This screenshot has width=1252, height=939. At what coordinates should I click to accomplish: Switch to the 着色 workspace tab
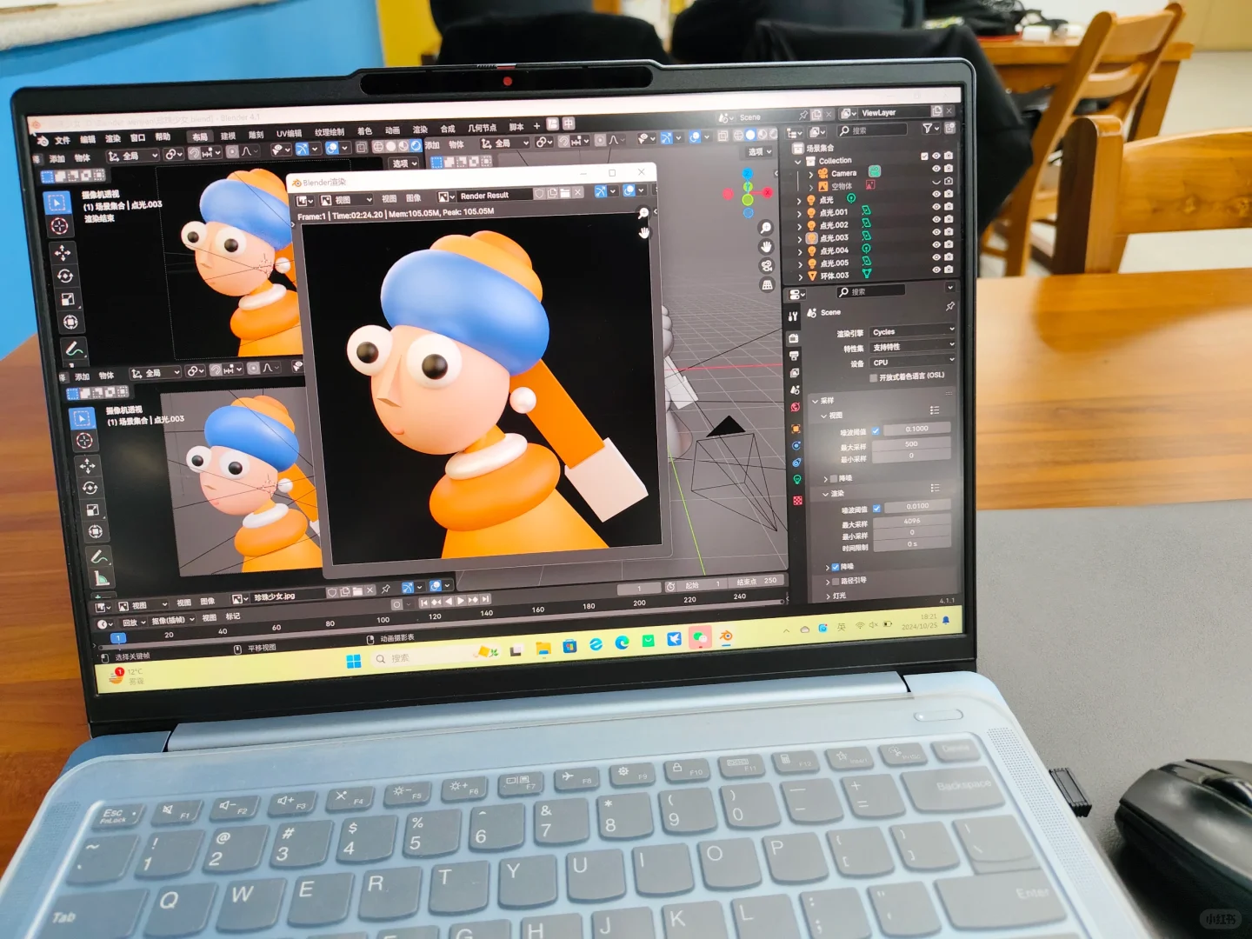click(364, 131)
